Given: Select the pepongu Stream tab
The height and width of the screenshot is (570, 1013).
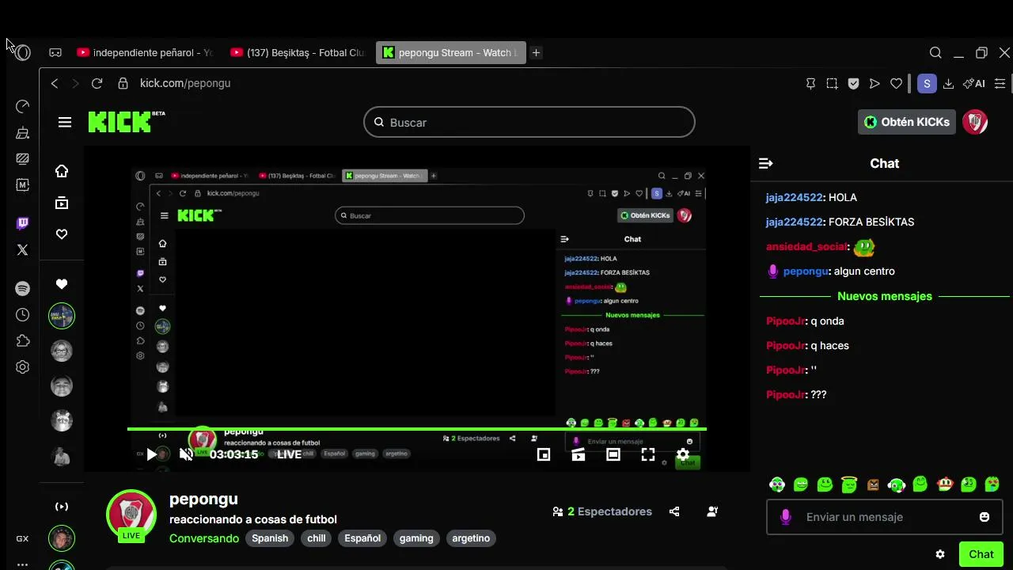Looking at the screenshot, I should coord(450,53).
